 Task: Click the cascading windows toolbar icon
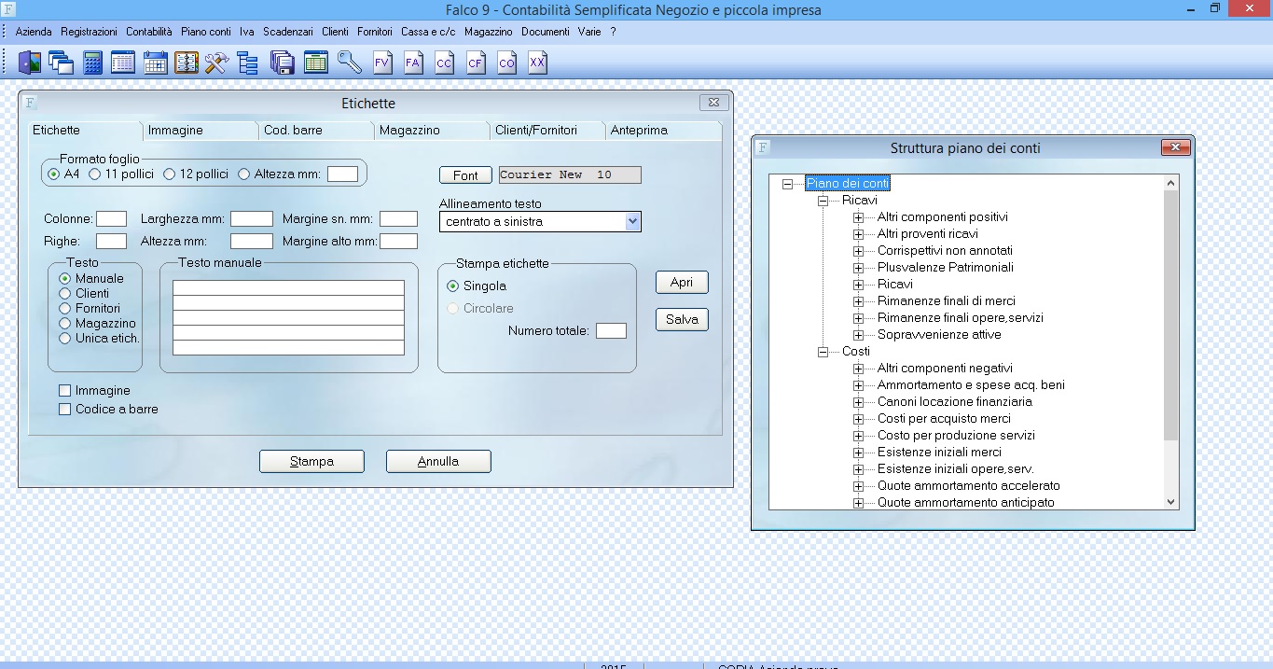click(x=62, y=63)
